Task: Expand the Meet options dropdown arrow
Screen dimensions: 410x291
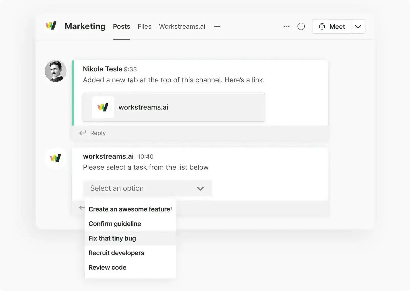Action: click(358, 27)
